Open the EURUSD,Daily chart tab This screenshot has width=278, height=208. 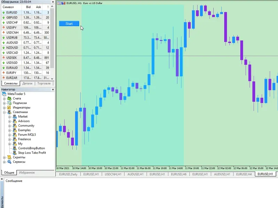point(68,174)
